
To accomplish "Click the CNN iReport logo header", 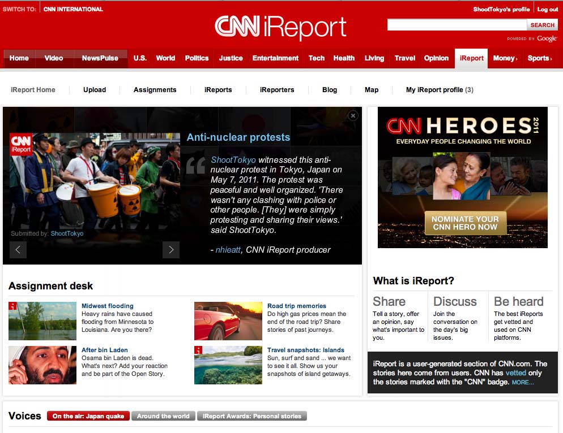I will pyautogui.click(x=280, y=28).
